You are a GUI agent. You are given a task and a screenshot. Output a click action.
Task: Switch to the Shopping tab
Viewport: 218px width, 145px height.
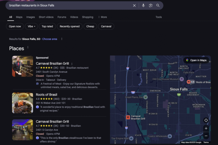(x=88, y=17)
